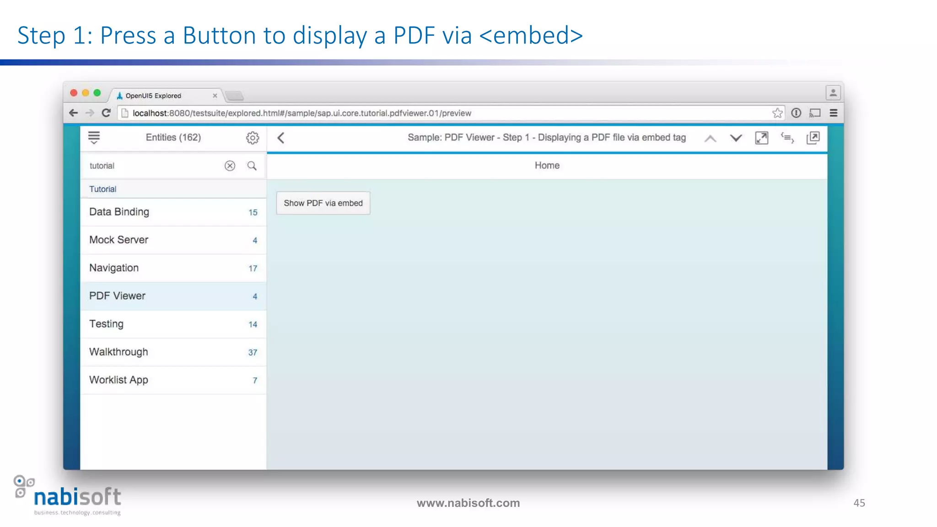The height and width of the screenshot is (527, 937).
Task: Go to next sample with down chevron
Action: coord(736,138)
